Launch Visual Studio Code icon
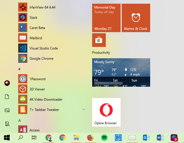 (23, 48)
